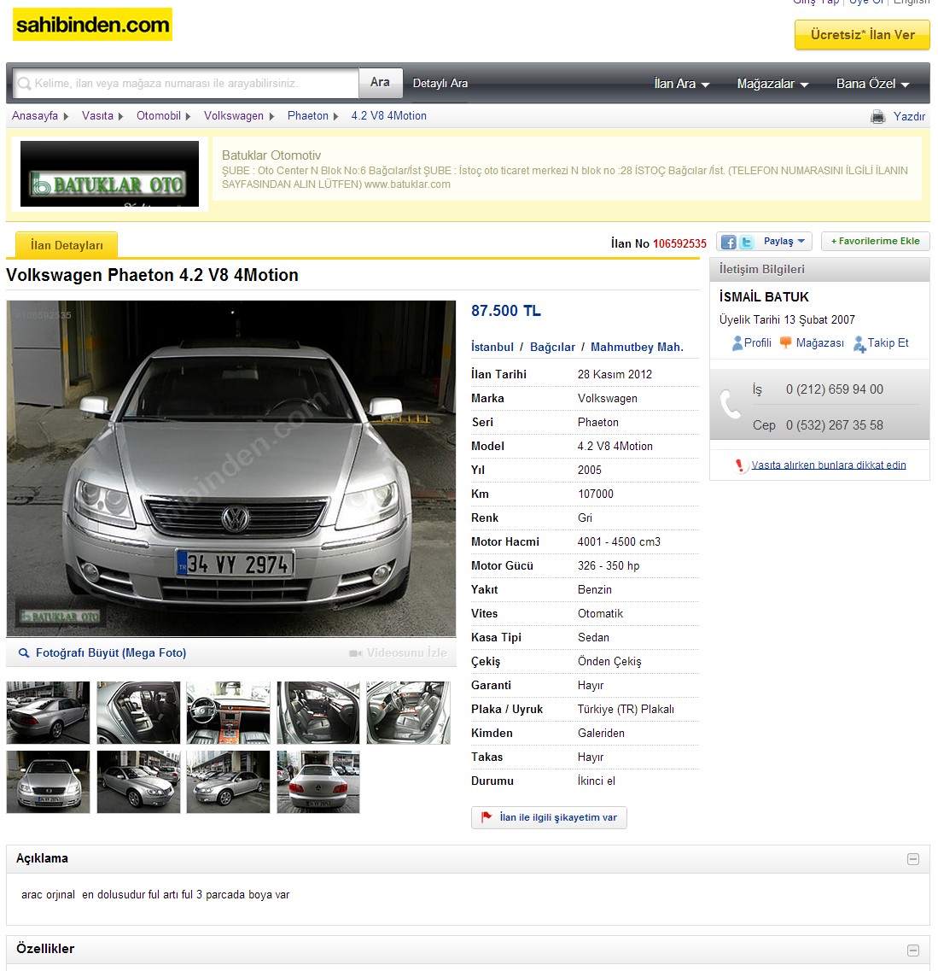Click the 87.500 TL price text
The image size is (938, 971).
coord(505,311)
